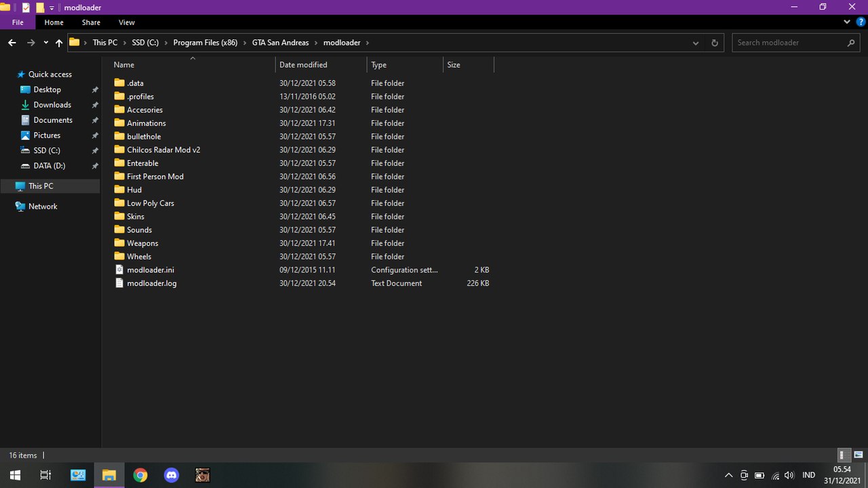Click the Properties quick access toolbar icon
The height and width of the screenshot is (488, 868).
pyautogui.click(x=26, y=7)
